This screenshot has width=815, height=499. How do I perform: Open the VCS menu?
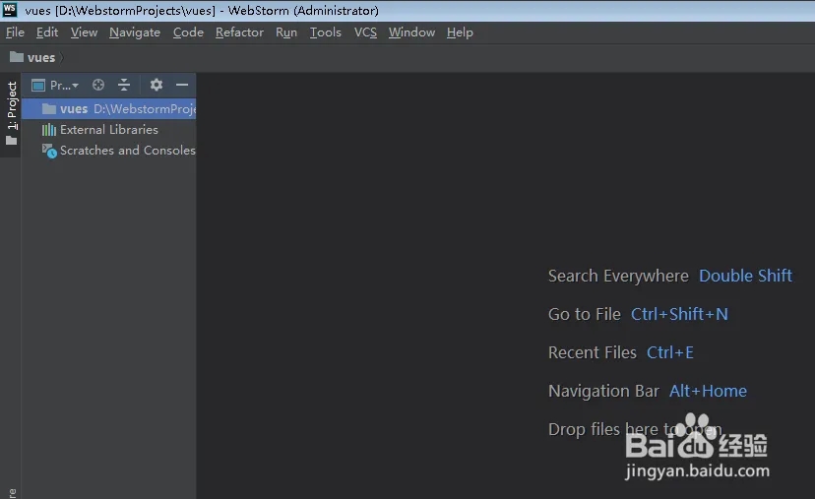click(x=365, y=32)
